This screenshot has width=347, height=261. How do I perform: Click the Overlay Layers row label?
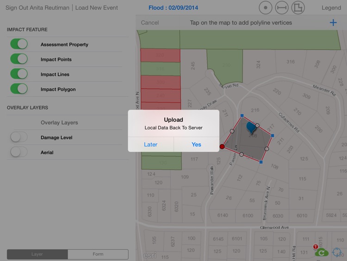pos(59,123)
